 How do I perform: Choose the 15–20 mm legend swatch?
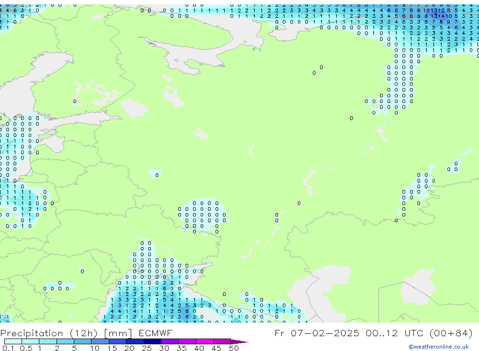tap(117, 341)
